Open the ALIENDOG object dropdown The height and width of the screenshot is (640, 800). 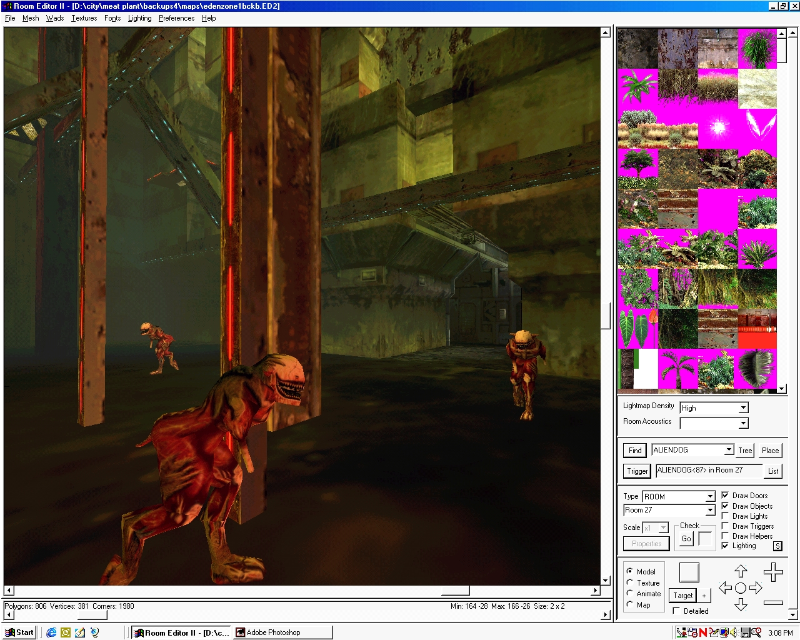click(x=729, y=450)
